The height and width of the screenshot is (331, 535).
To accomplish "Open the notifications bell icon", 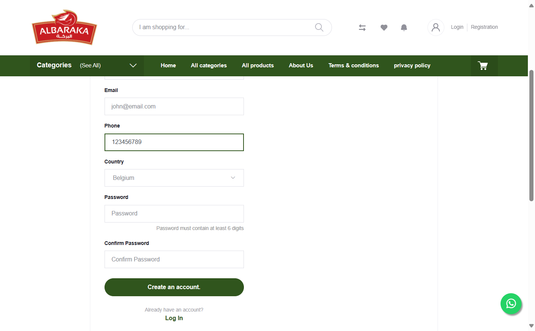I will click(x=404, y=28).
